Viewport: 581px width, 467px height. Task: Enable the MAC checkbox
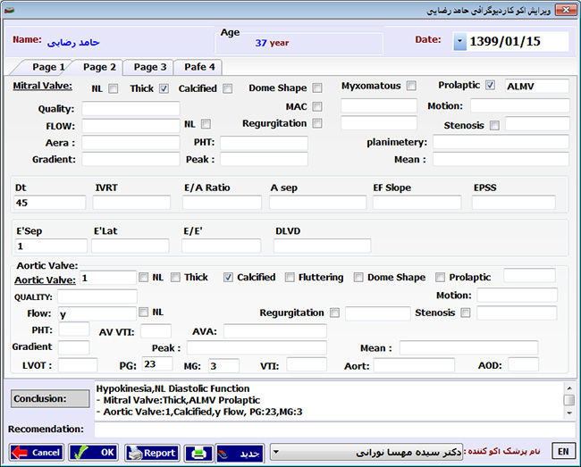[317, 106]
